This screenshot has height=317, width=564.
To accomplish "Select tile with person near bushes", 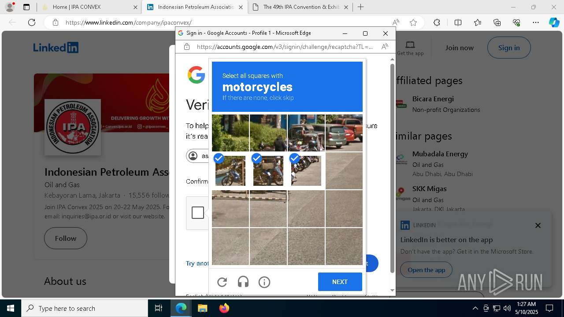I will 268,133.
